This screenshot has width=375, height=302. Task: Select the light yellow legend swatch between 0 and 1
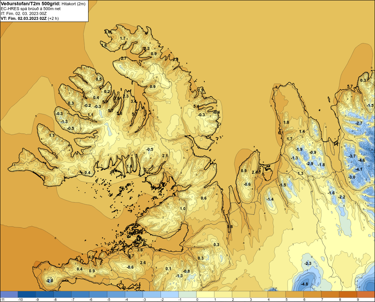click(x=205, y=294)
